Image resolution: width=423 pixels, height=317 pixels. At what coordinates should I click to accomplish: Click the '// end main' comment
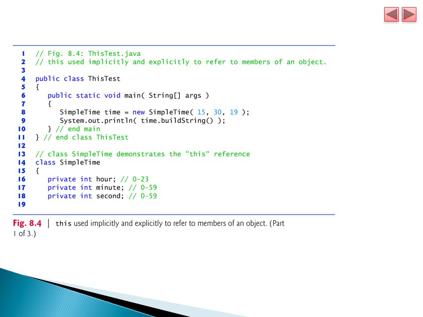coord(78,129)
